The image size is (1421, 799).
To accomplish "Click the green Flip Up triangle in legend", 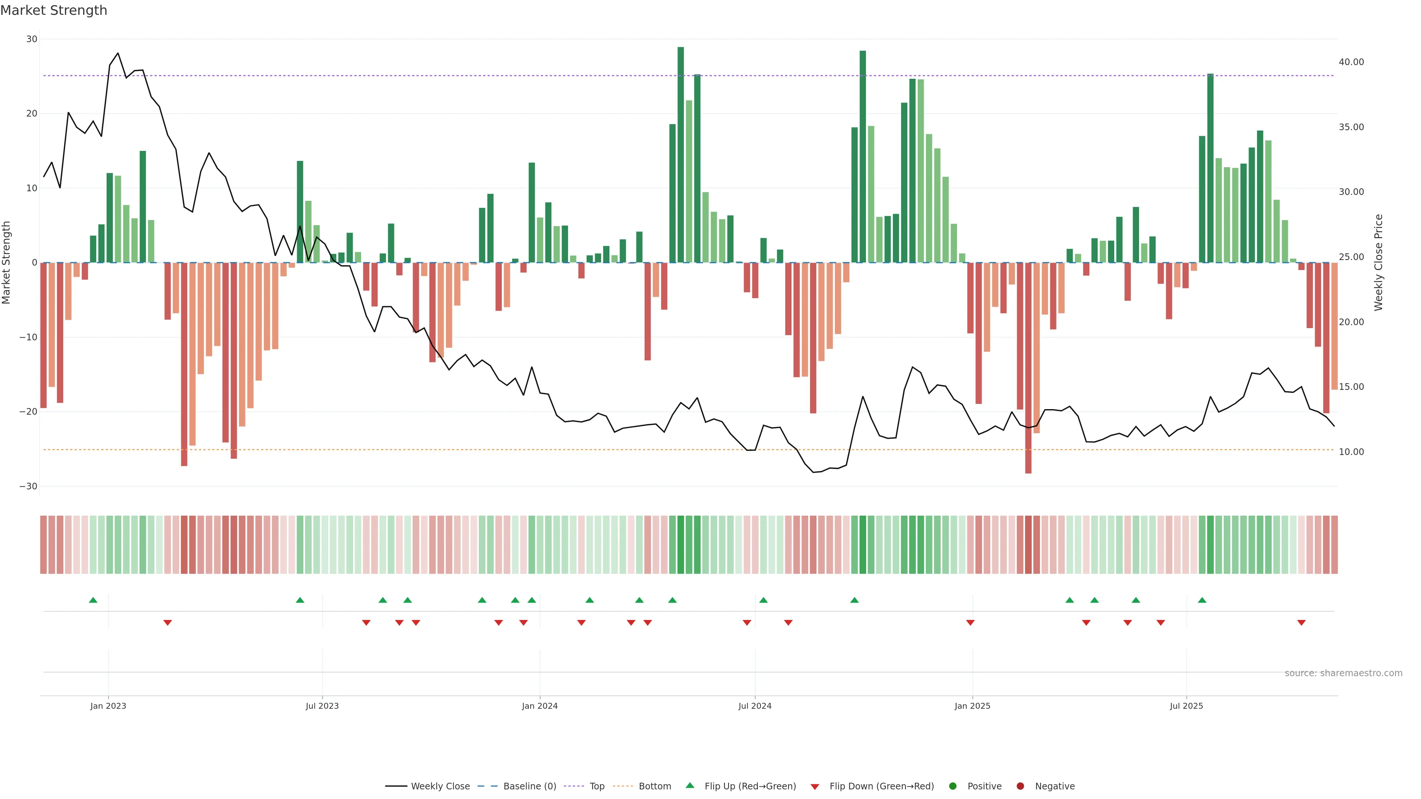I will (689, 785).
